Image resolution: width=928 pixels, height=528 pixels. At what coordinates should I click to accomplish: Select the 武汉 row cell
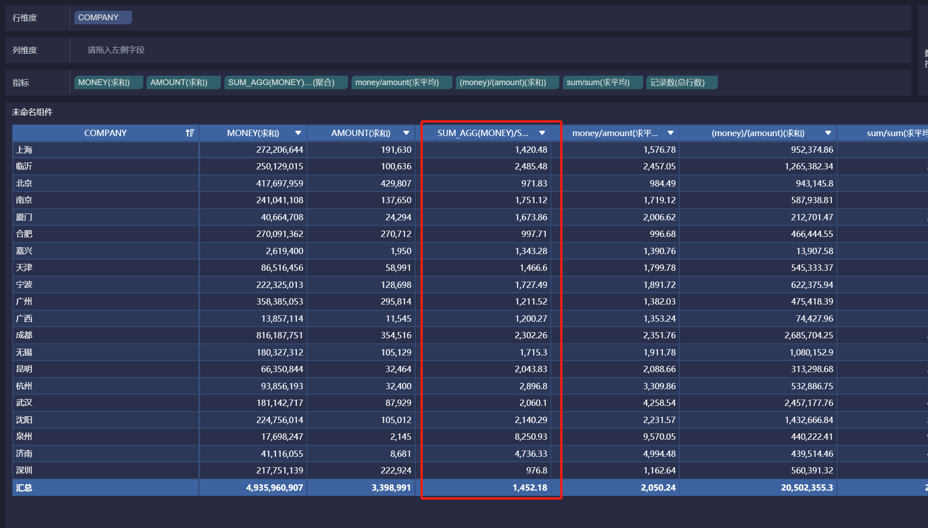[105, 403]
